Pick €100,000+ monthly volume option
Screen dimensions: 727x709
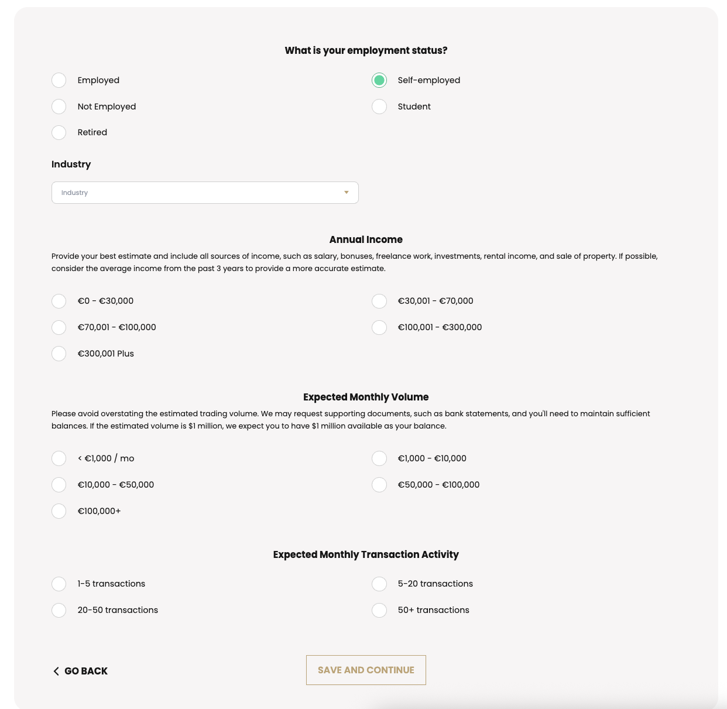(x=59, y=511)
